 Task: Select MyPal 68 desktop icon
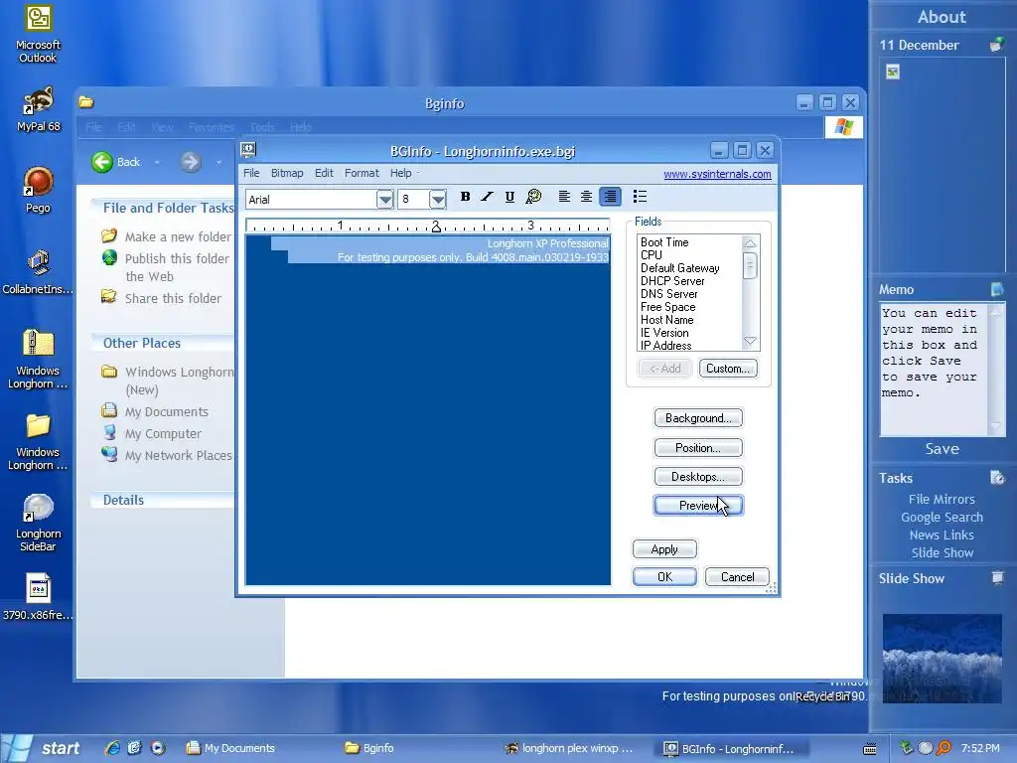[x=38, y=109]
